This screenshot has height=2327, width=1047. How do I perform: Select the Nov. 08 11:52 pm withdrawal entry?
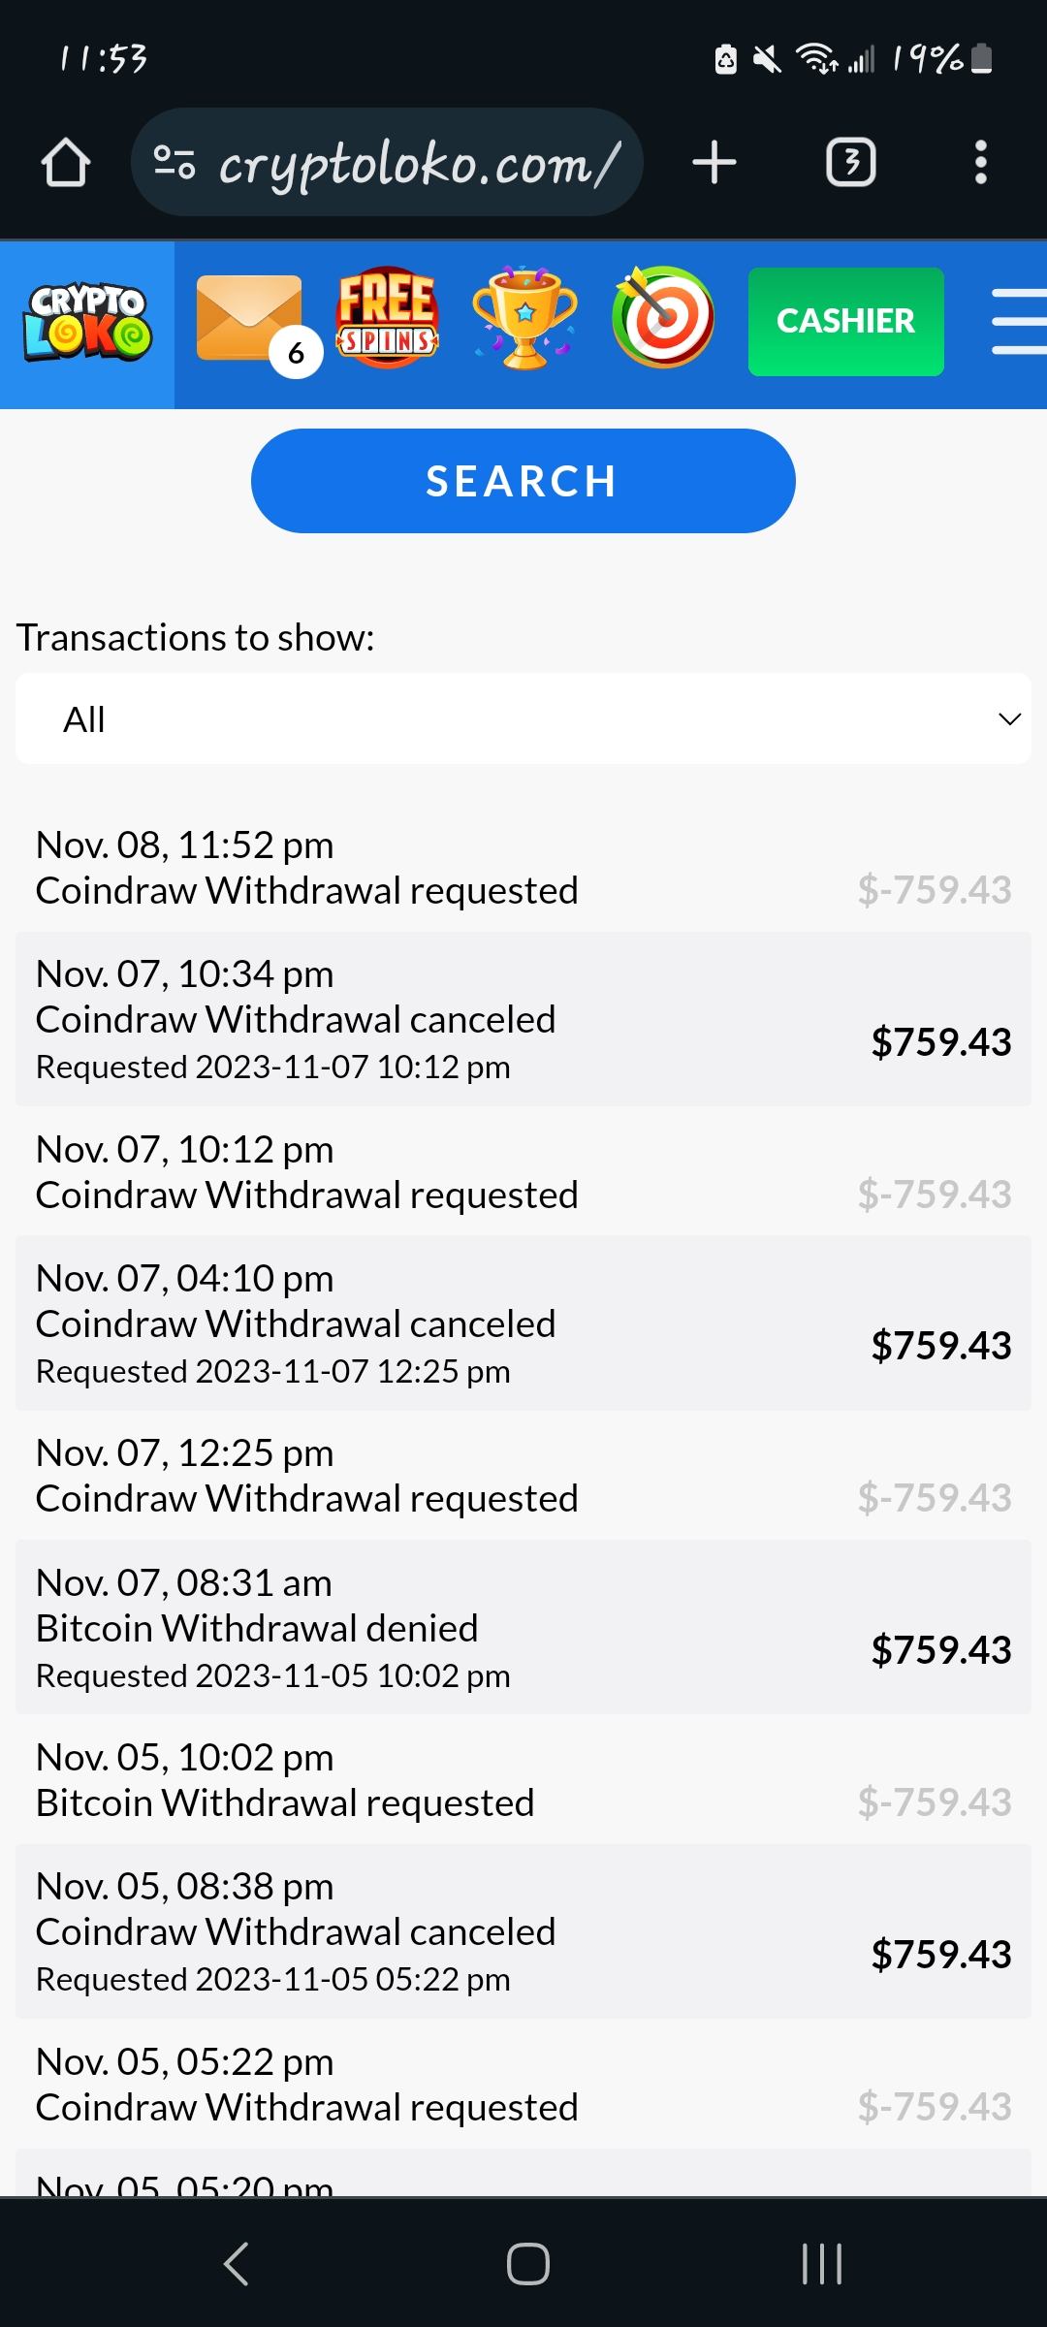click(x=523, y=868)
